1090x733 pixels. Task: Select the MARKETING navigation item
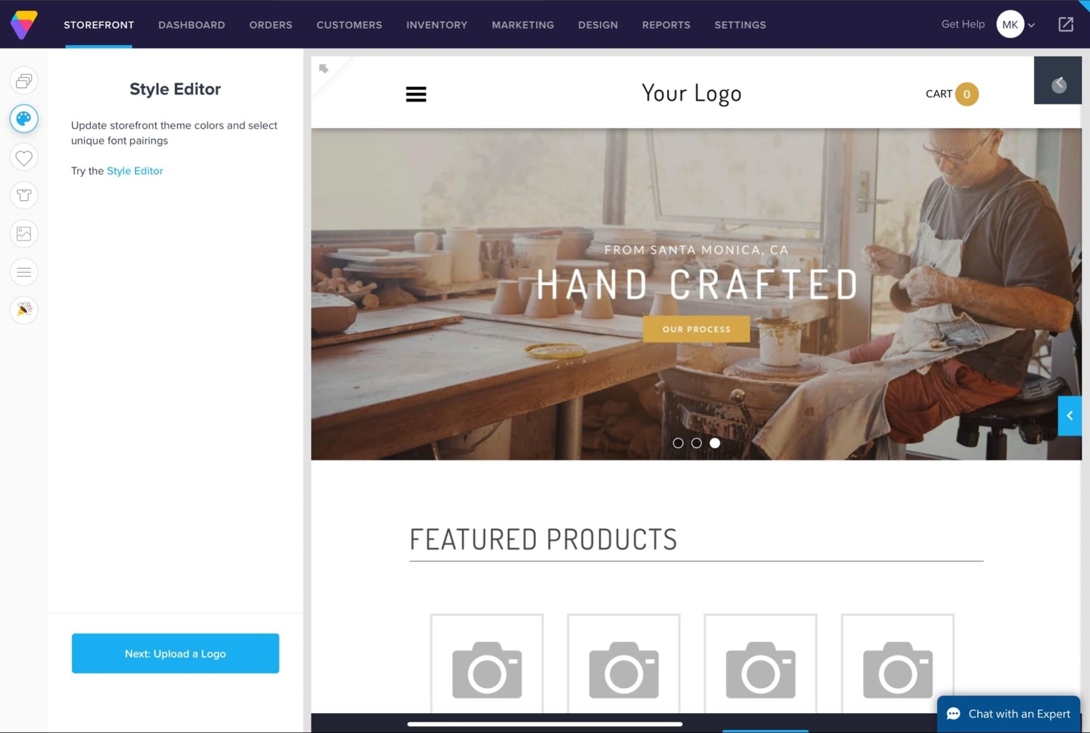pyautogui.click(x=522, y=25)
